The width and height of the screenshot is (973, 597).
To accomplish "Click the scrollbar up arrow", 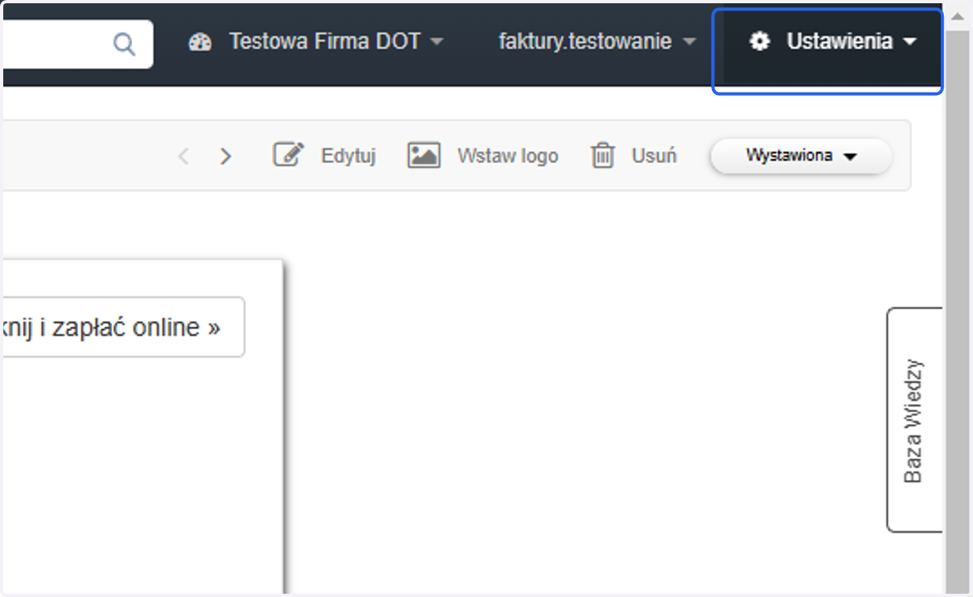I will tap(958, 15).
